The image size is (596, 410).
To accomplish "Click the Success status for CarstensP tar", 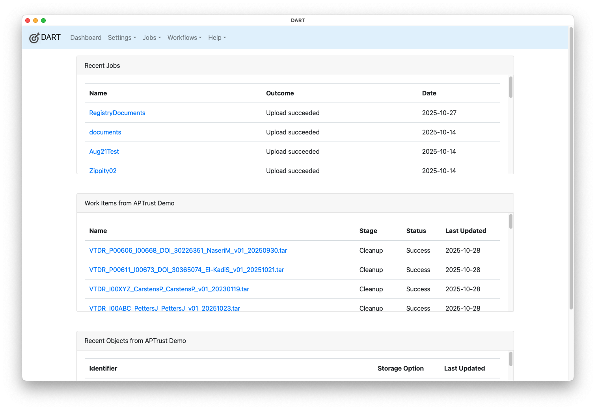I will (418, 289).
